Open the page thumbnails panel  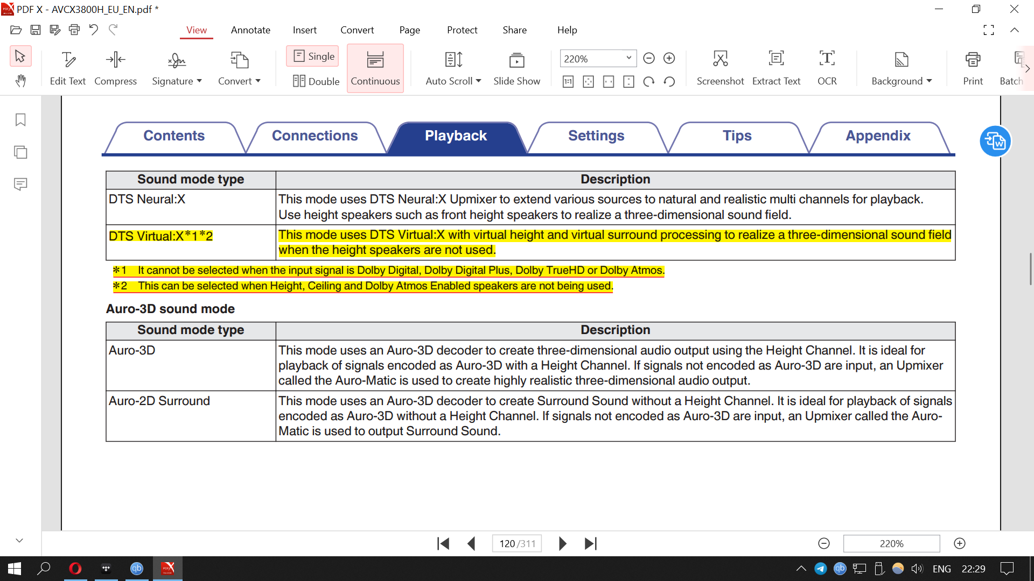click(x=20, y=152)
